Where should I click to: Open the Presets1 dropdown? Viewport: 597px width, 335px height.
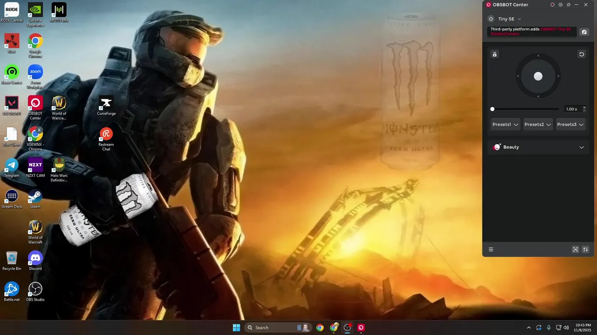click(506, 124)
